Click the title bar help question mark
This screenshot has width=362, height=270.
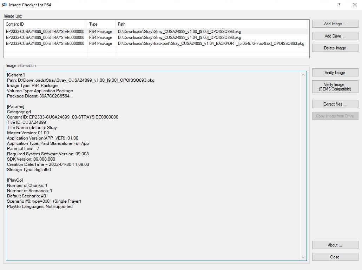[339, 5]
